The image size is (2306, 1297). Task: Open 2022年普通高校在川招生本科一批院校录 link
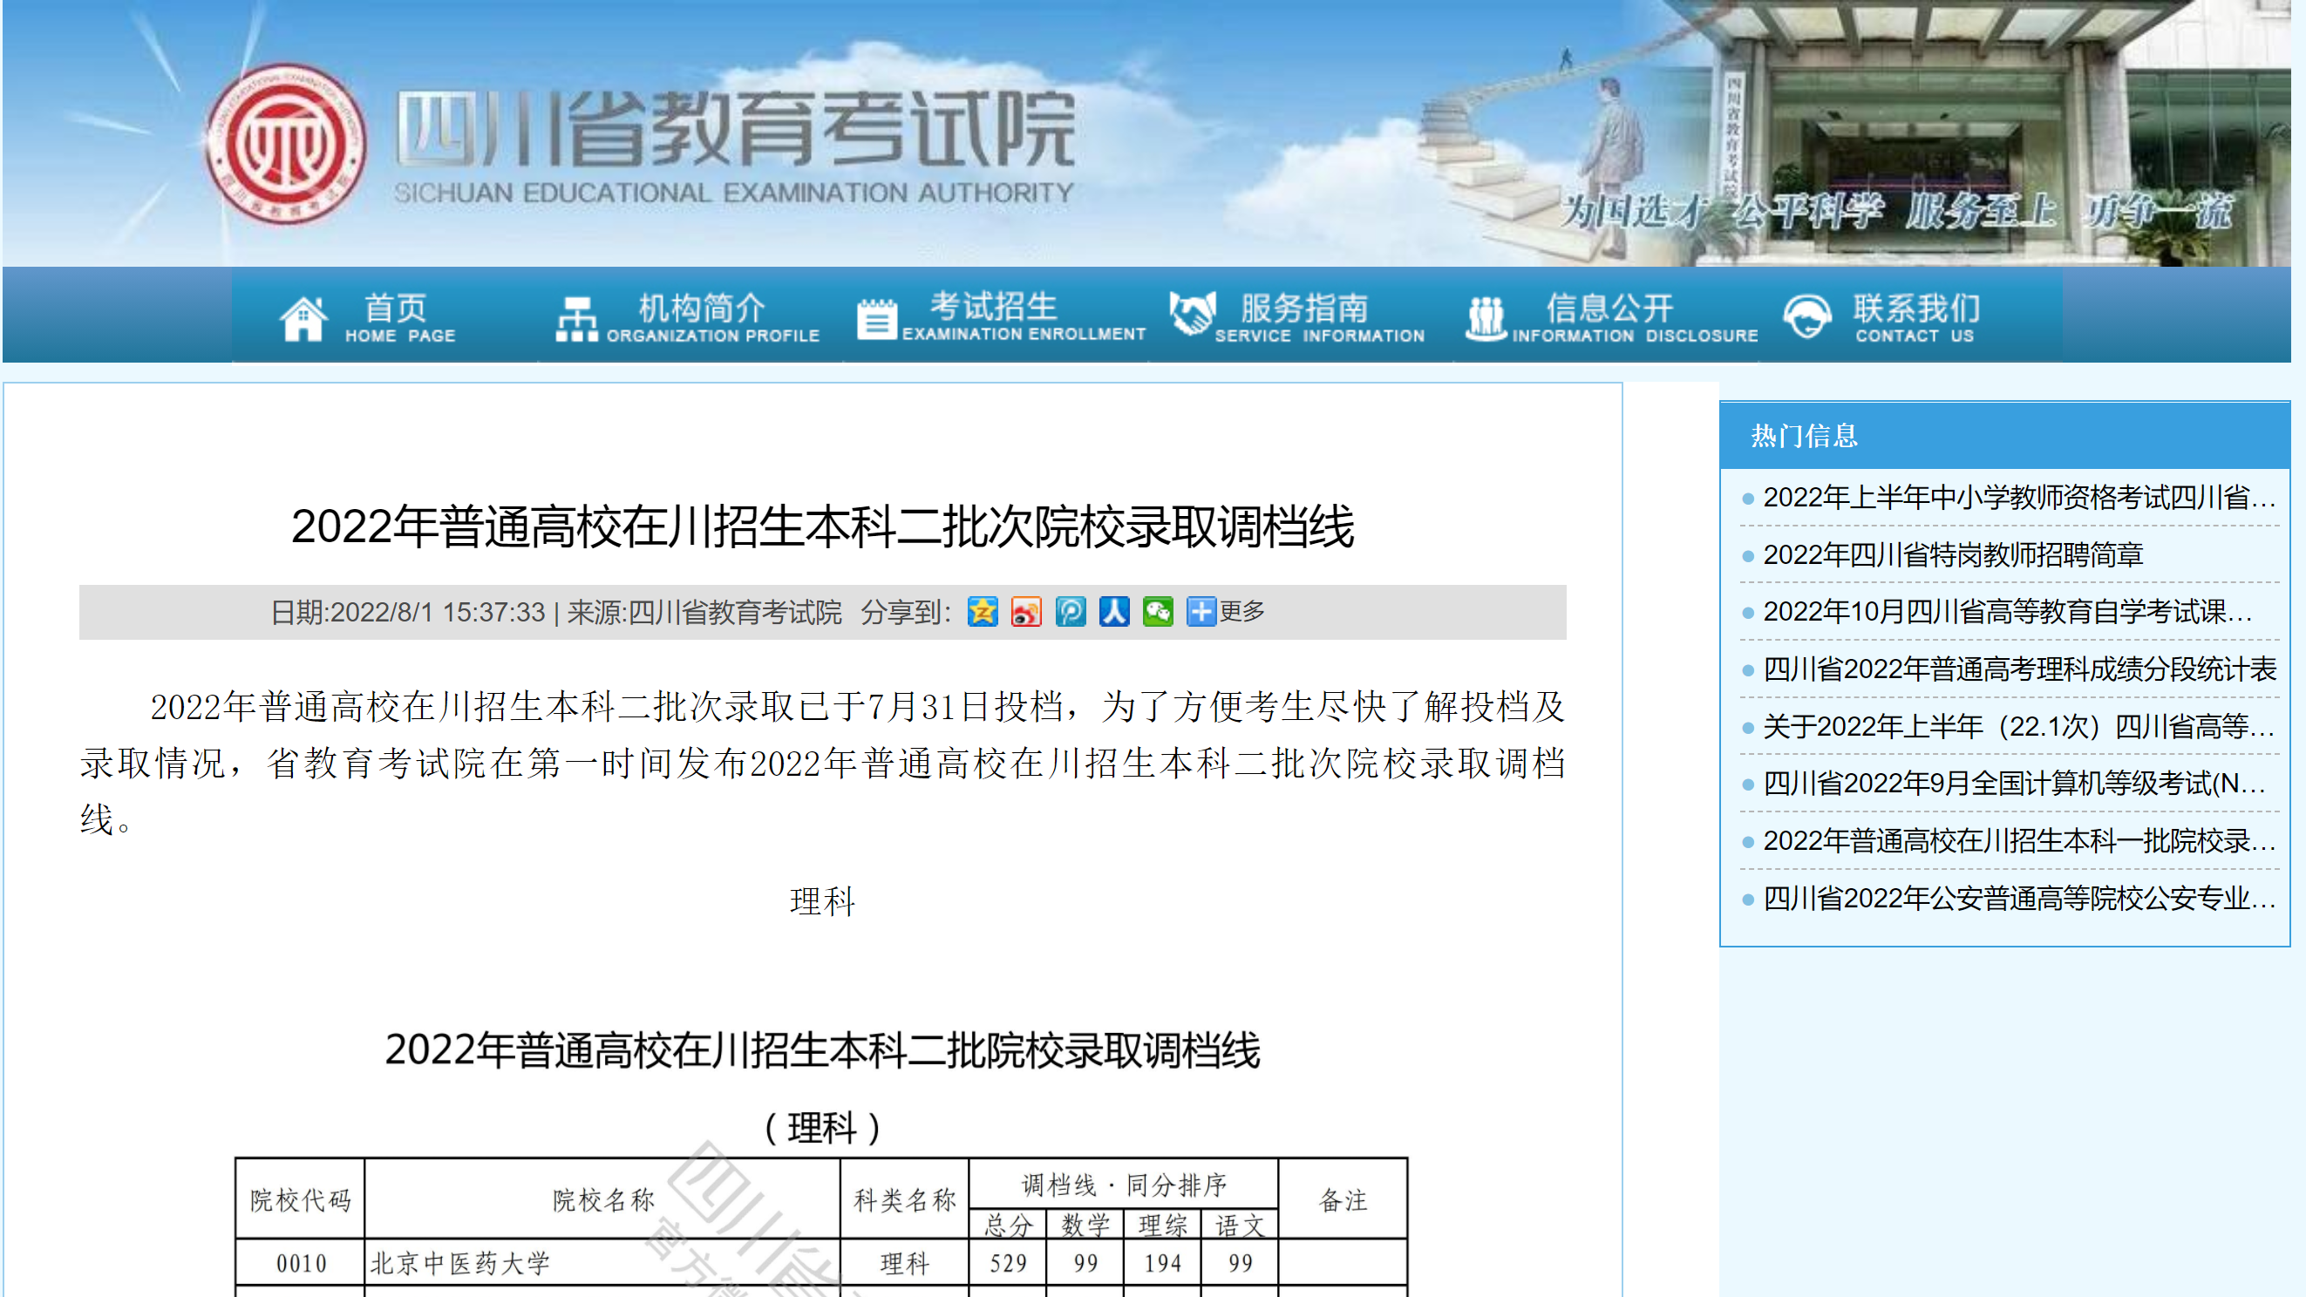pos(2018,841)
